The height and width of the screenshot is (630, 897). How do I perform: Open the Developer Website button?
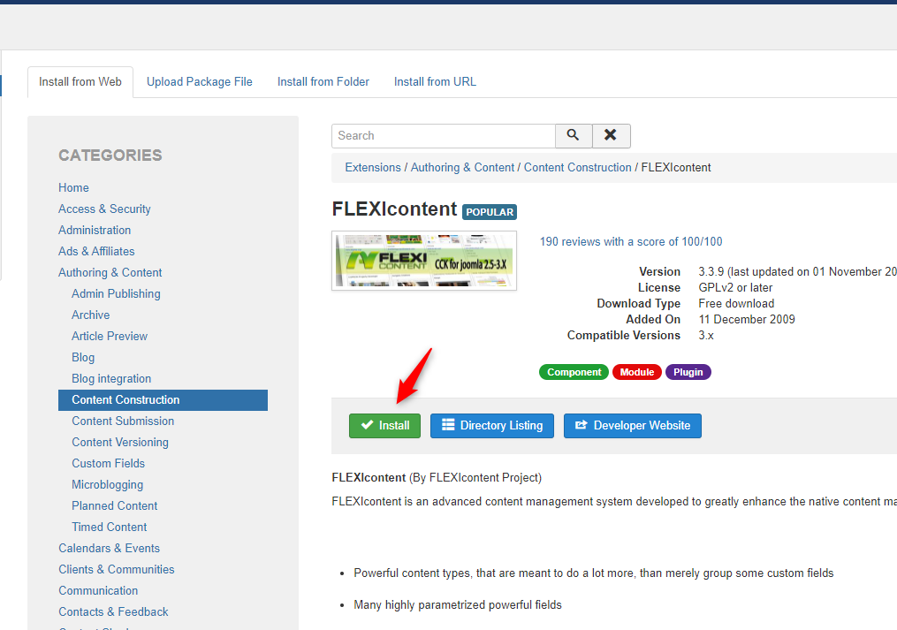(632, 426)
